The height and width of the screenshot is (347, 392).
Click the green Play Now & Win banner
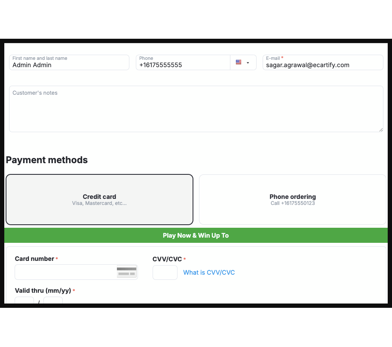tap(196, 235)
